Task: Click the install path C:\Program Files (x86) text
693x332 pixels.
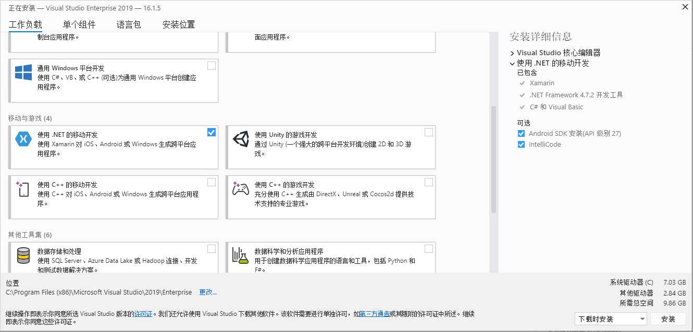Action: pyautogui.click(x=98, y=292)
